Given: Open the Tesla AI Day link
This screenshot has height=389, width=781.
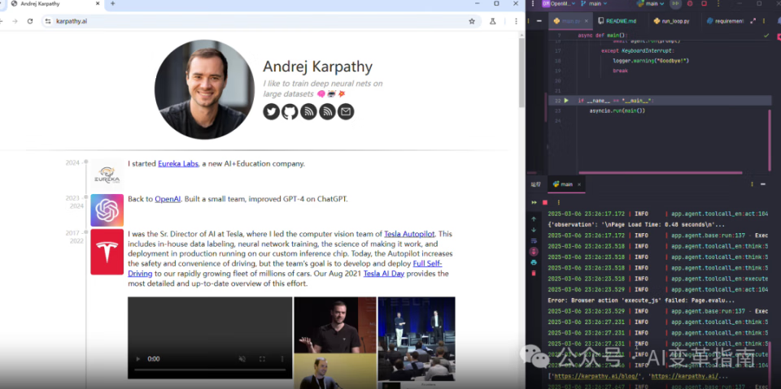Looking at the screenshot, I should click(383, 274).
